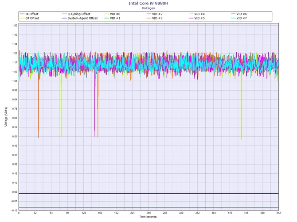This screenshot has width=297, height=222.
Task: Click the 448 x-axis tick label
Action: 246,213
